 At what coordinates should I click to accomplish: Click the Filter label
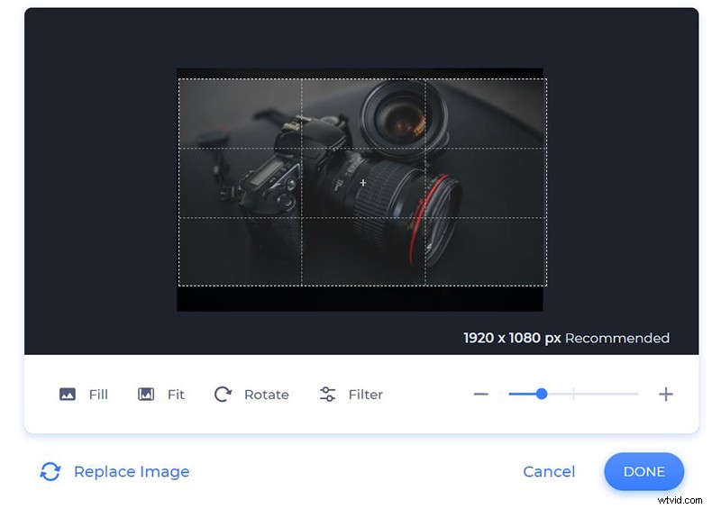point(366,395)
